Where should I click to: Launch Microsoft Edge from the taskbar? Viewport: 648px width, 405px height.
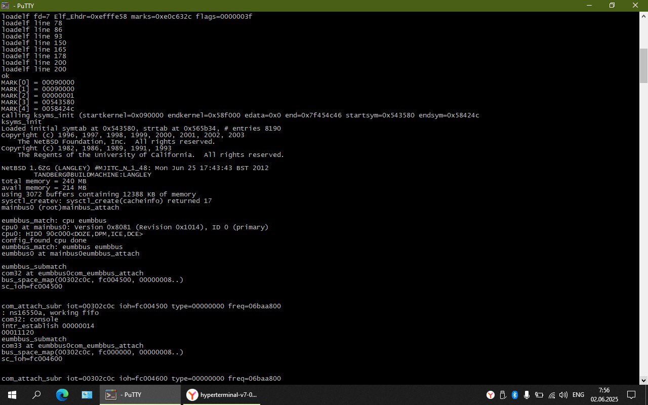[62, 395]
